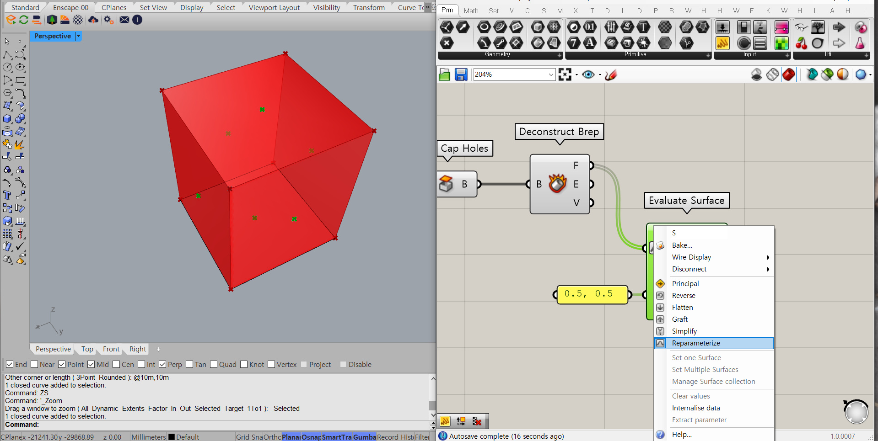Toggle the Mid osnap checkbox
This screenshot has width=878, height=441.
pyautogui.click(x=91, y=364)
